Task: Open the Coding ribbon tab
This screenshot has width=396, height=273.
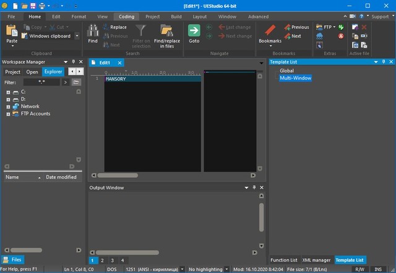Action: (x=126, y=17)
